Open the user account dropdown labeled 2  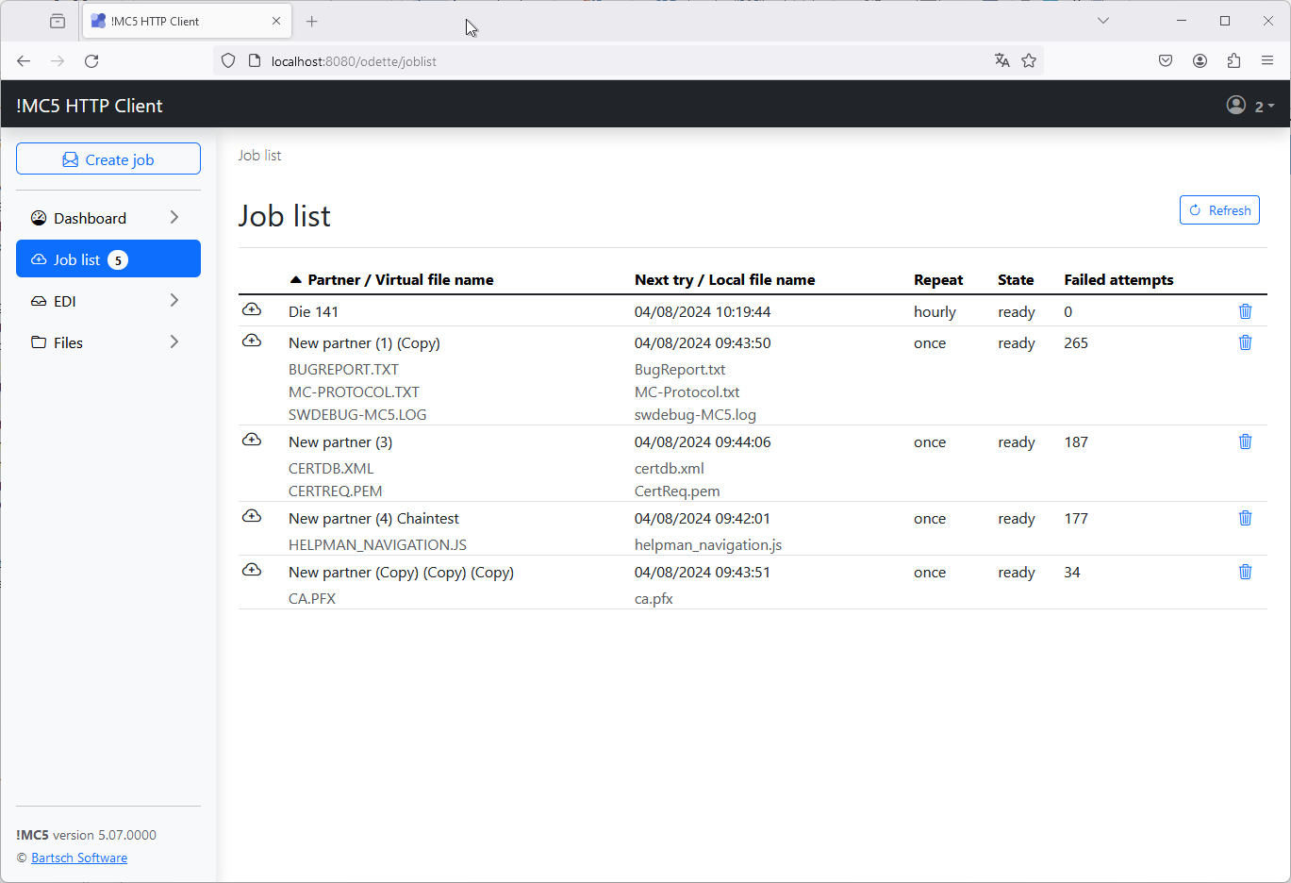pos(1250,106)
